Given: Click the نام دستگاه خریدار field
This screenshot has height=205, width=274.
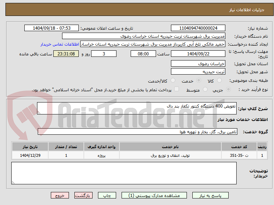Looking at the screenshot, I should click(144, 36).
